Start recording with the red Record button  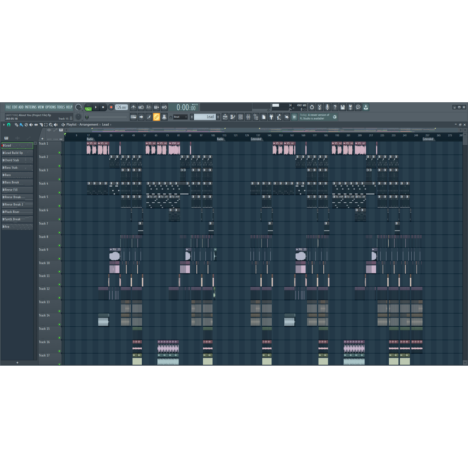pos(111,107)
